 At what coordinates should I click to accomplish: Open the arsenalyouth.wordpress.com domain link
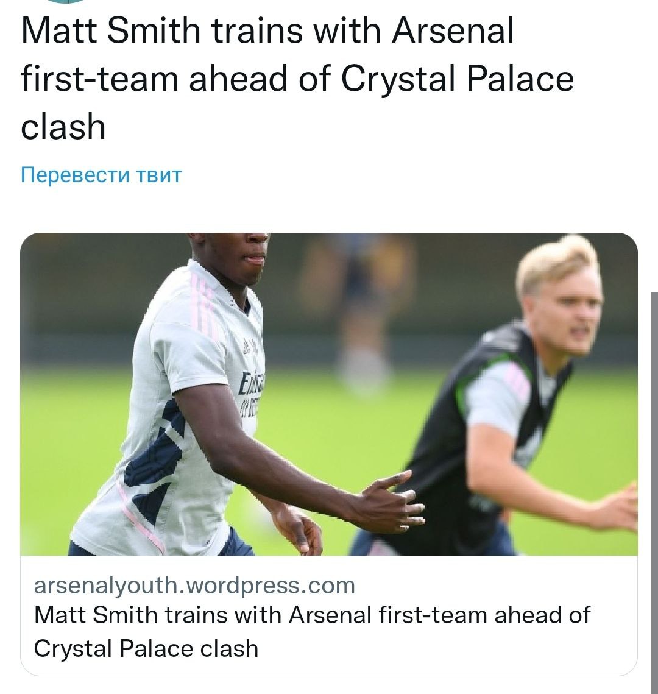194,585
